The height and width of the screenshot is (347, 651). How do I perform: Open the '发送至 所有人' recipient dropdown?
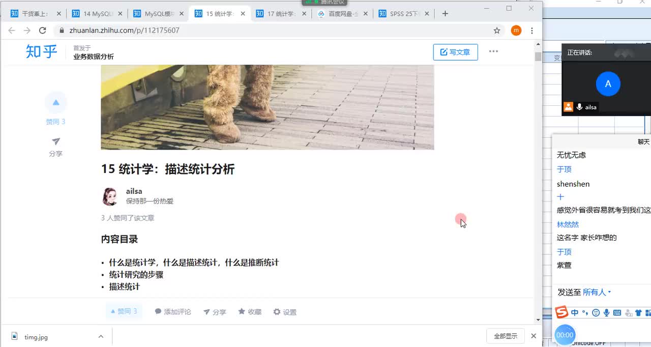pos(597,292)
